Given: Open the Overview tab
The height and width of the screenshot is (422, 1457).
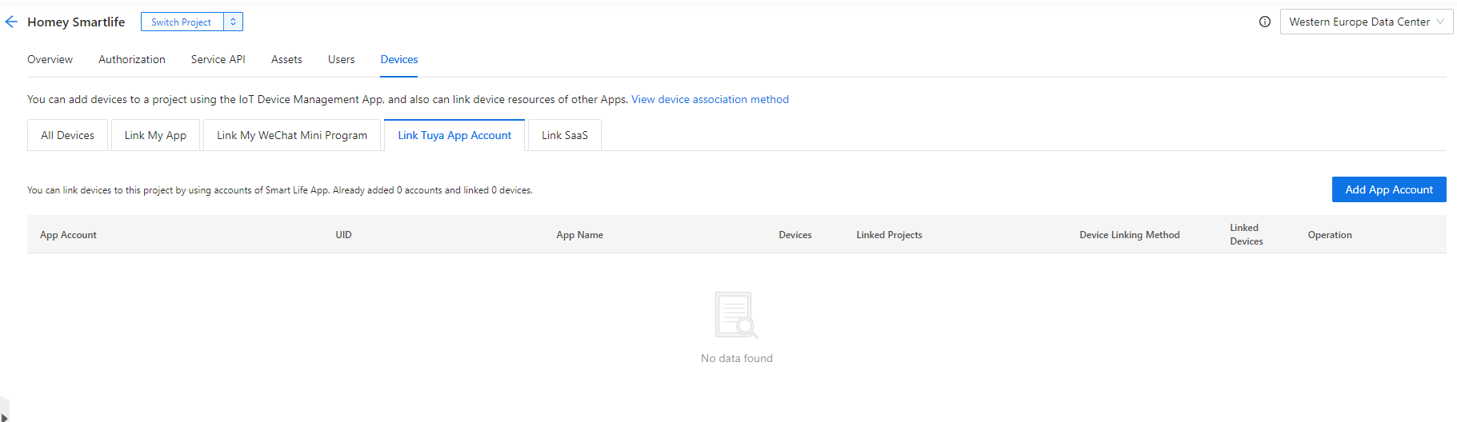Looking at the screenshot, I should pos(50,59).
